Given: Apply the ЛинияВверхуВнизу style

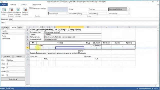Looking at the screenshot, I should point(77,13).
